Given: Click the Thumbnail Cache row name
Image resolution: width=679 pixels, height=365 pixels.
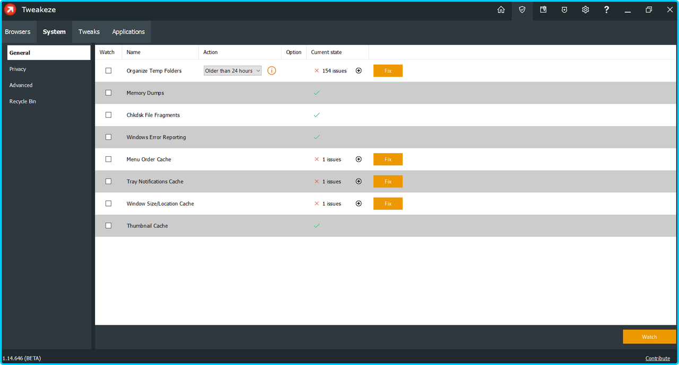Looking at the screenshot, I should coord(147,226).
